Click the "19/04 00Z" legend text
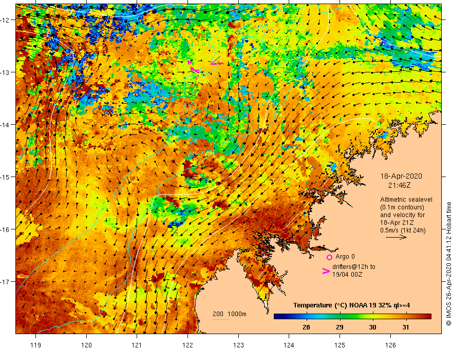Image resolution: width=452 pixels, height=349 pixels. pos(347,275)
